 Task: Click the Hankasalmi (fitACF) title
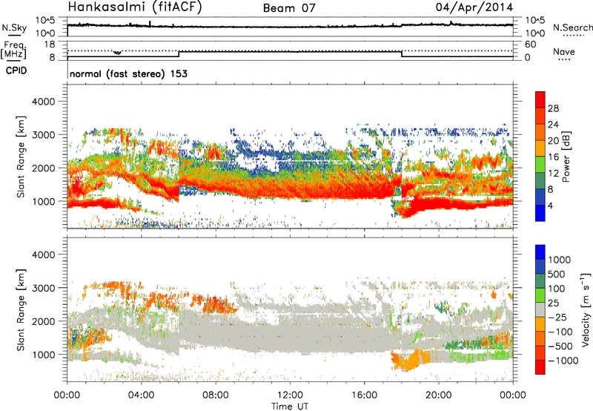click(x=135, y=7)
